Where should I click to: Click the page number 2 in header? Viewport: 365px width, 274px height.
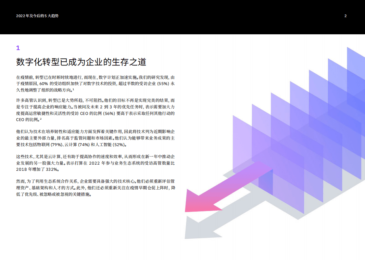click(345, 15)
